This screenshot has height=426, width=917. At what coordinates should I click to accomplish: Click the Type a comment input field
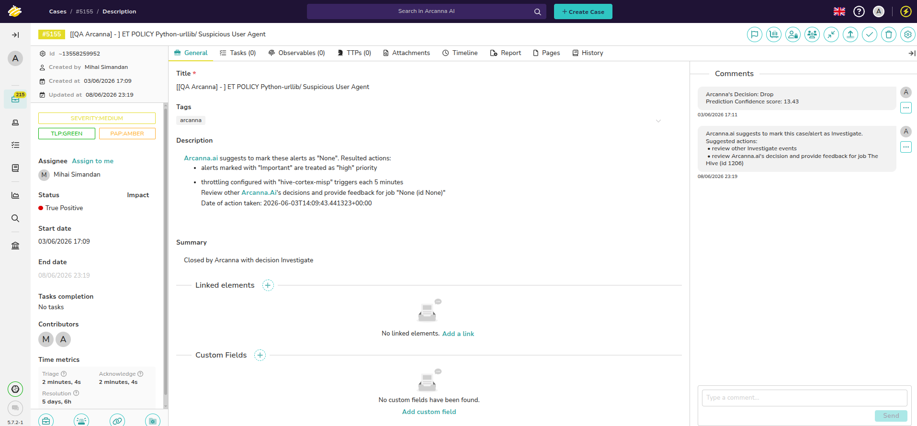click(804, 398)
